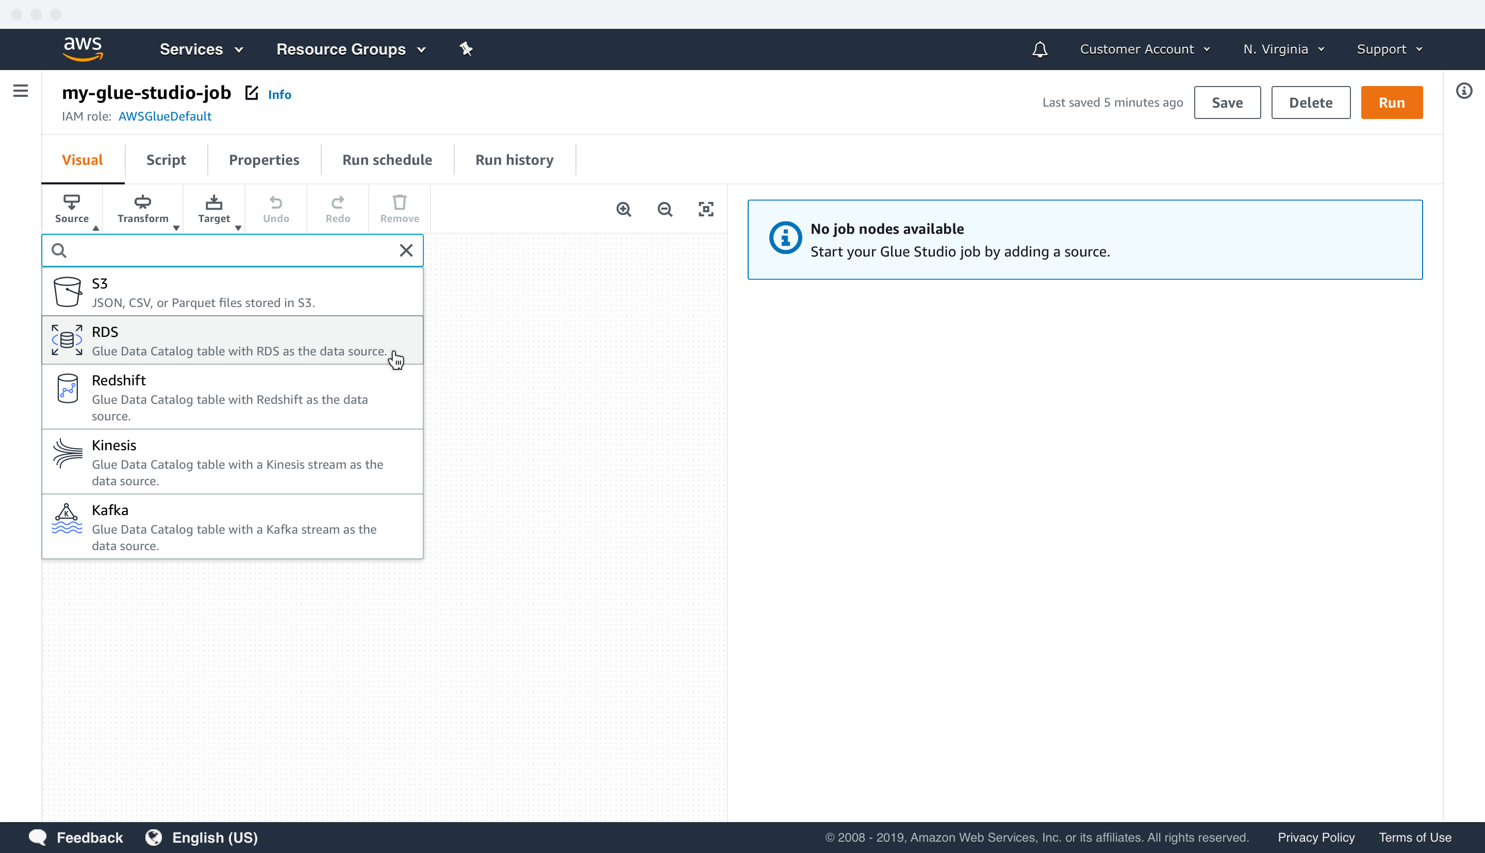Change region from N. Virginia

(x=1283, y=49)
